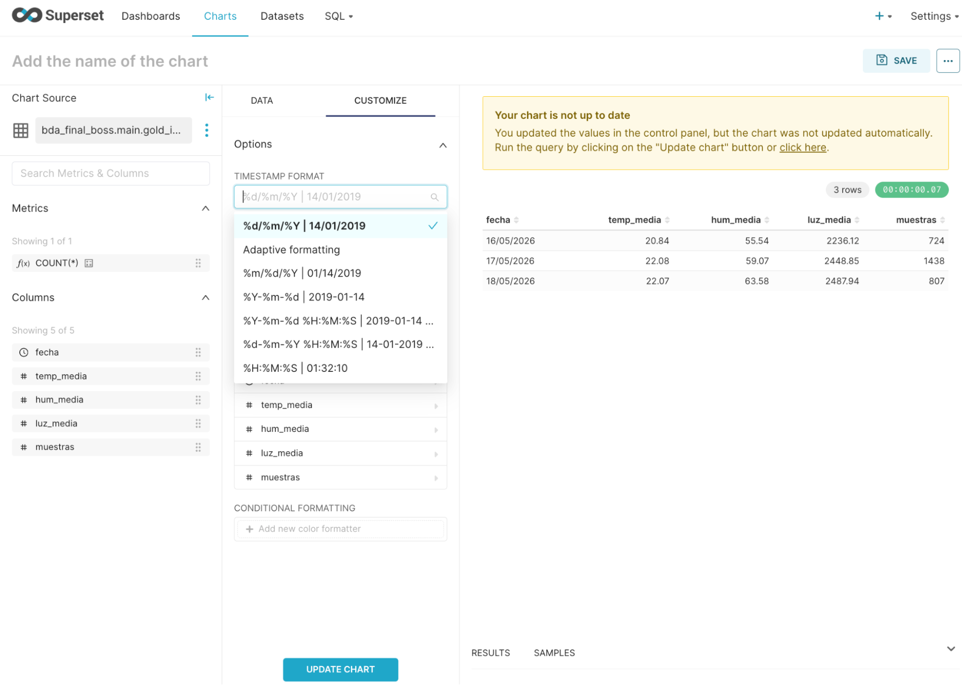
Task: Go to Charts page
Action: (220, 16)
